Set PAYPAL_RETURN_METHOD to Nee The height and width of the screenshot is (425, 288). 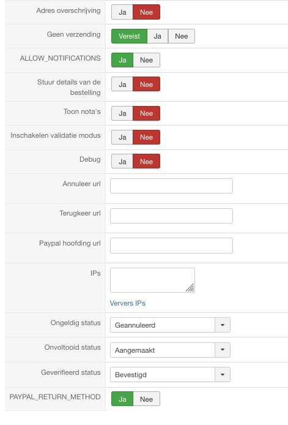tap(146, 399)
